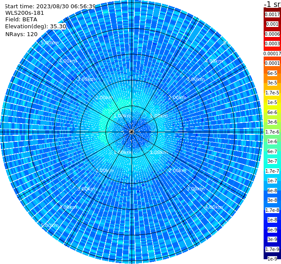The height and width of the screenshot is (264, 281).
Task: Pick the 0.0003 colorbar value
Action: tap(272, 43)
